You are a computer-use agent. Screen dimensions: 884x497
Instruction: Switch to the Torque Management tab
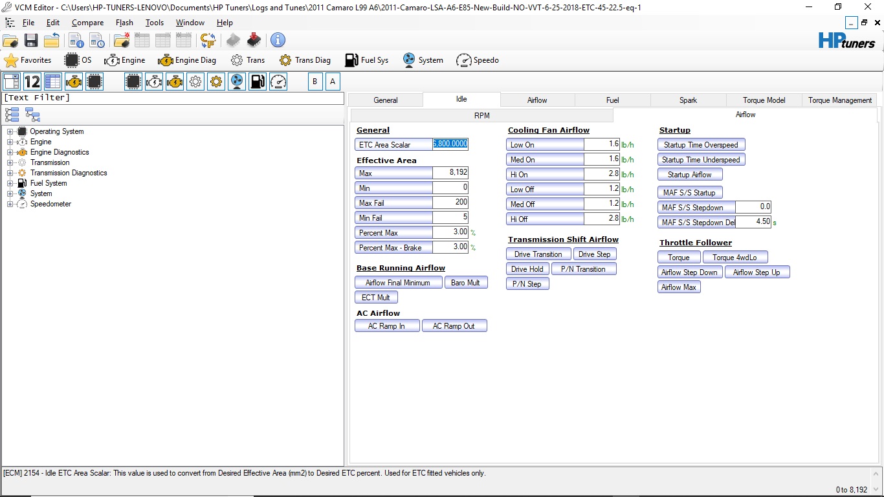pos(840,100)
